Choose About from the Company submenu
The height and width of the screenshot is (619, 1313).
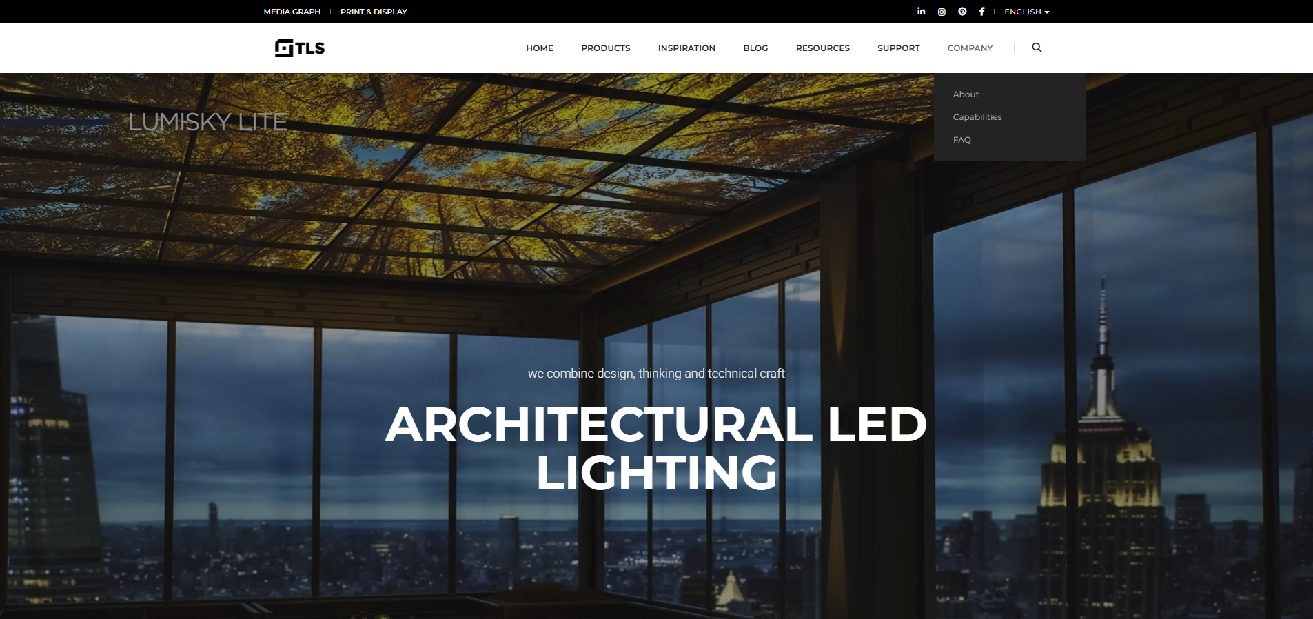[x=966, y=94]
